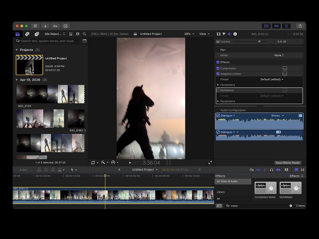Screen dimensions: 319x239
Task: Toggle the Browser panel visibility button
Action: 266,26
